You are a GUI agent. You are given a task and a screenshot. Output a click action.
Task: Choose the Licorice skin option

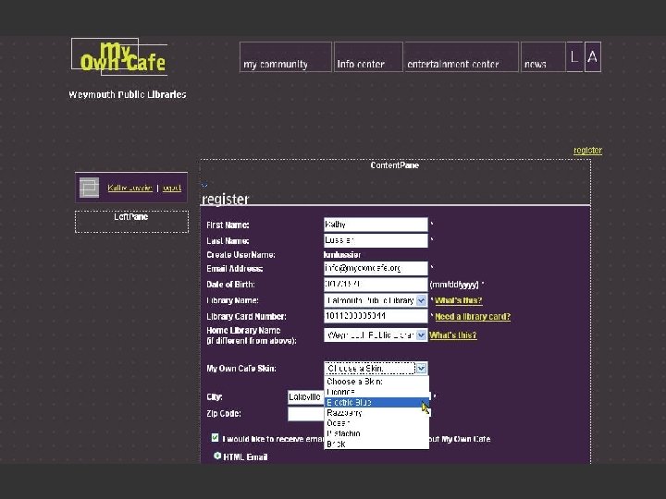(x=376, y=392)
